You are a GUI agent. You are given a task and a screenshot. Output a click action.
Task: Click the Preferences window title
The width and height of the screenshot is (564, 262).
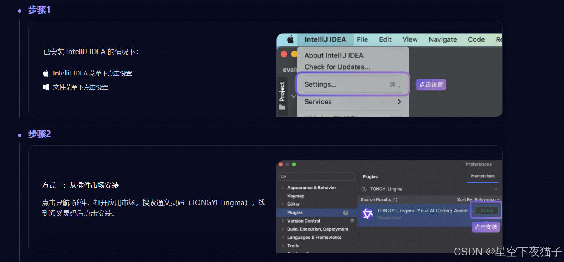pos(478,164)
